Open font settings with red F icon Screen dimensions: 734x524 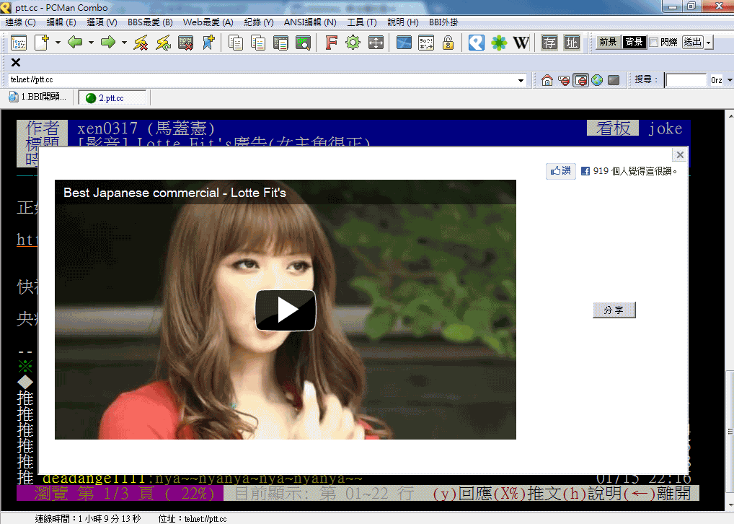click(x=331, y=43)
